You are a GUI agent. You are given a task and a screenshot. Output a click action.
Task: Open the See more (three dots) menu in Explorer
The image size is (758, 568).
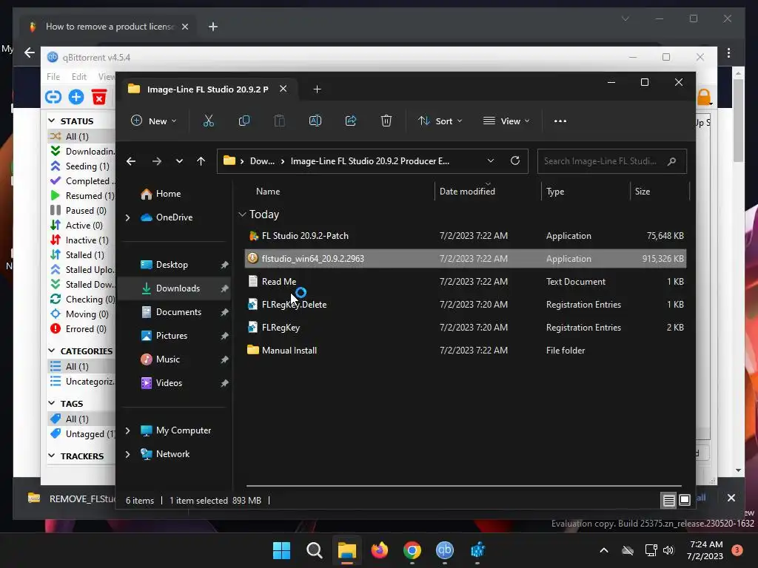560,121
